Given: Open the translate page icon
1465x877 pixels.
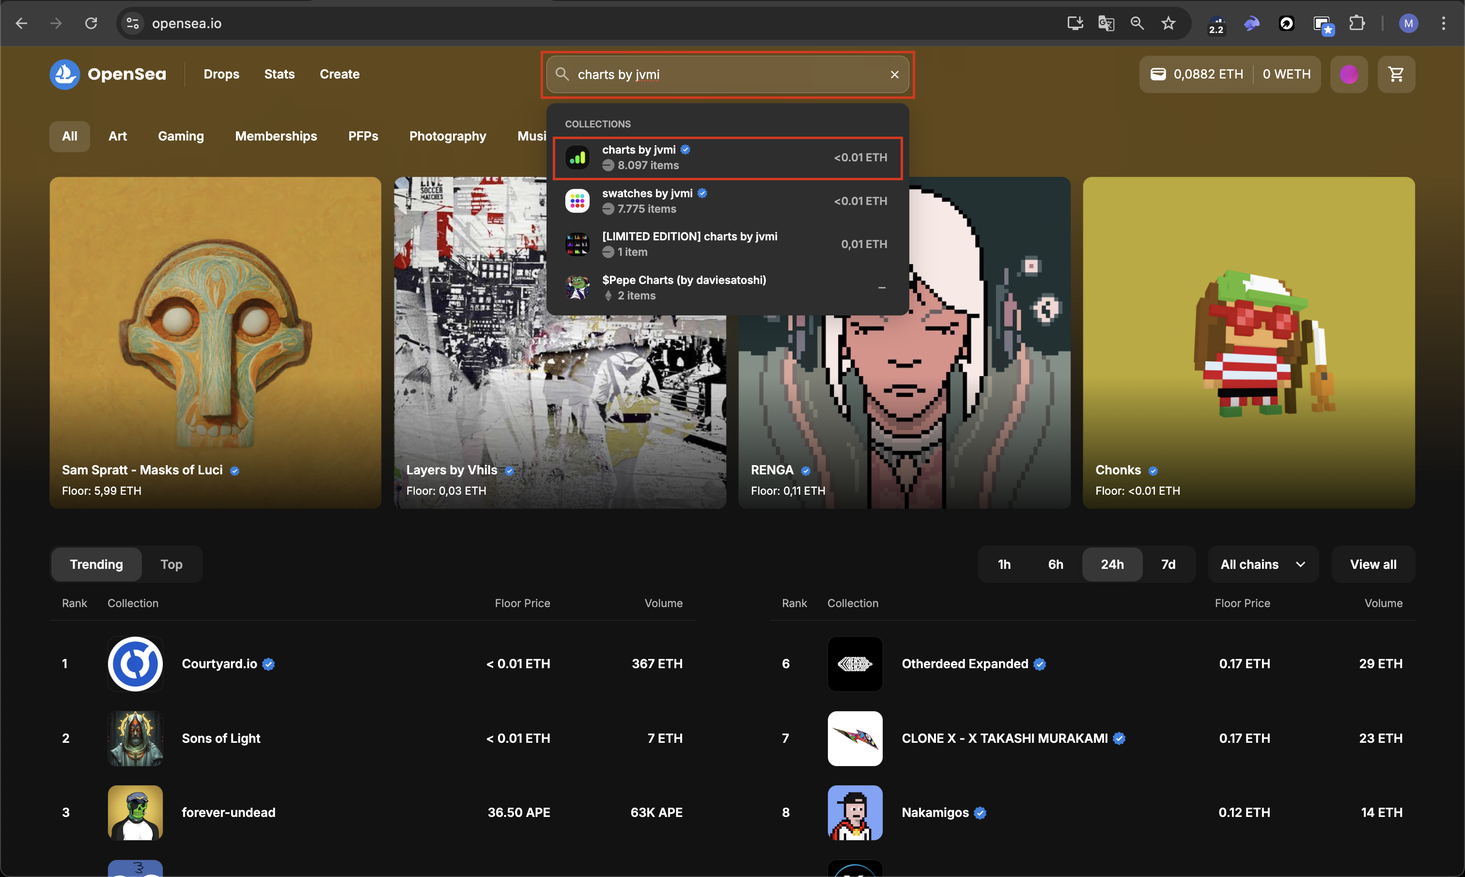Looking at the screenshot, I should coord(1106,24).
